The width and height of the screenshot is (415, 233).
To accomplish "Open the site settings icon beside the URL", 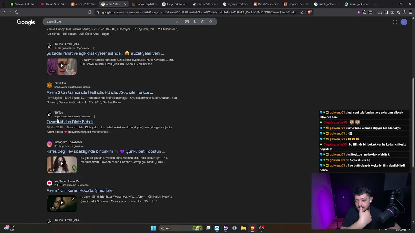I will [x=98, y=12].
